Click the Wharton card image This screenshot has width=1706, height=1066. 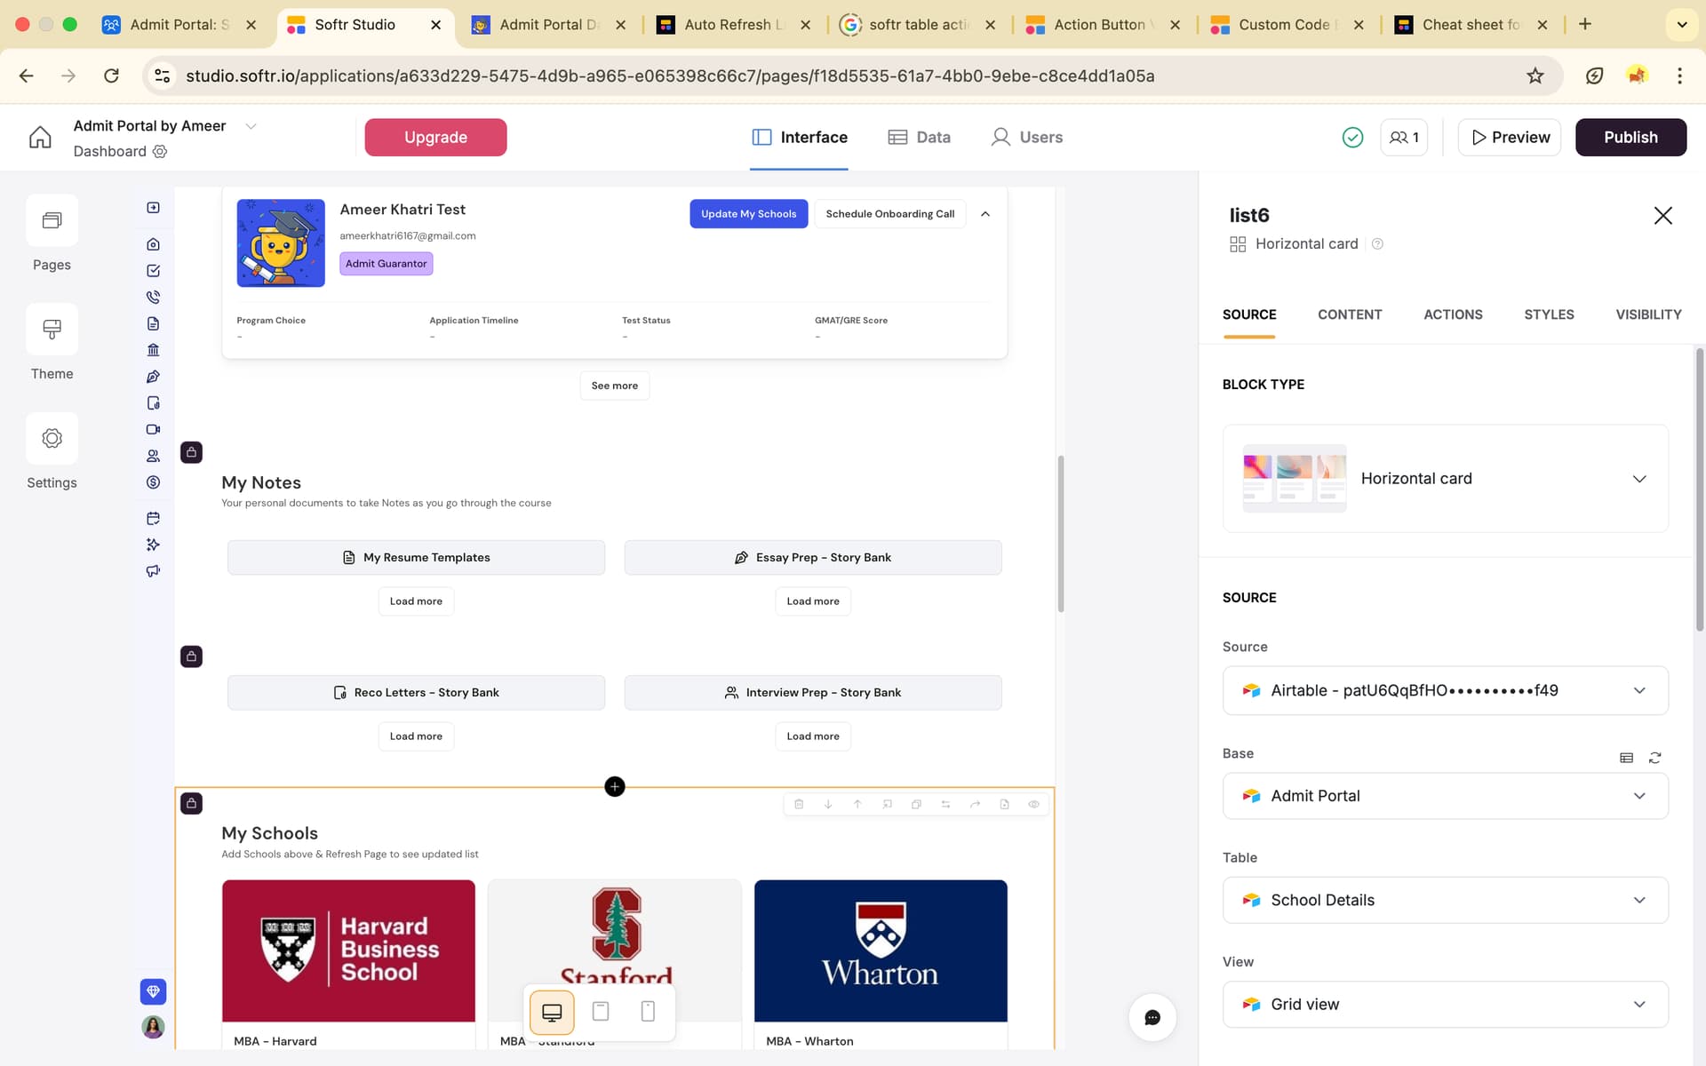pos(881,951)
